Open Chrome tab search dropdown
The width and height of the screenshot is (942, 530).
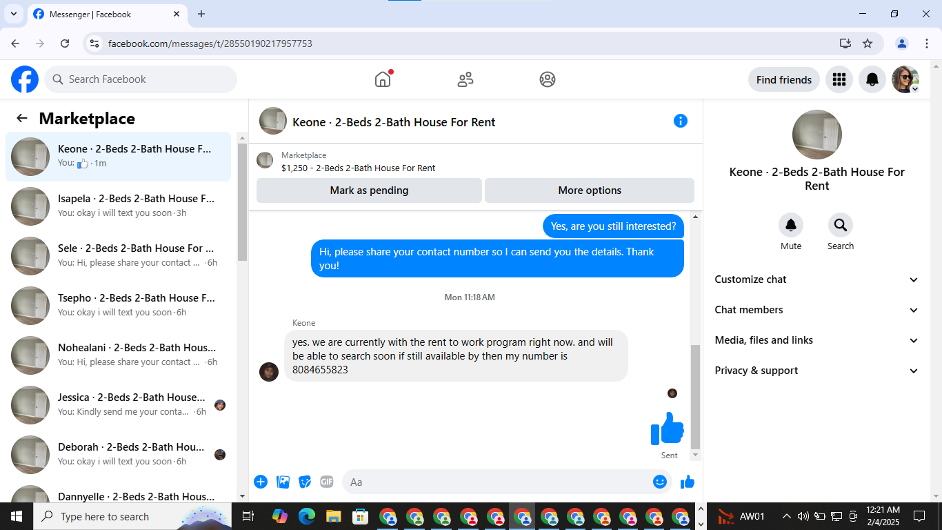tap(14, 14)
